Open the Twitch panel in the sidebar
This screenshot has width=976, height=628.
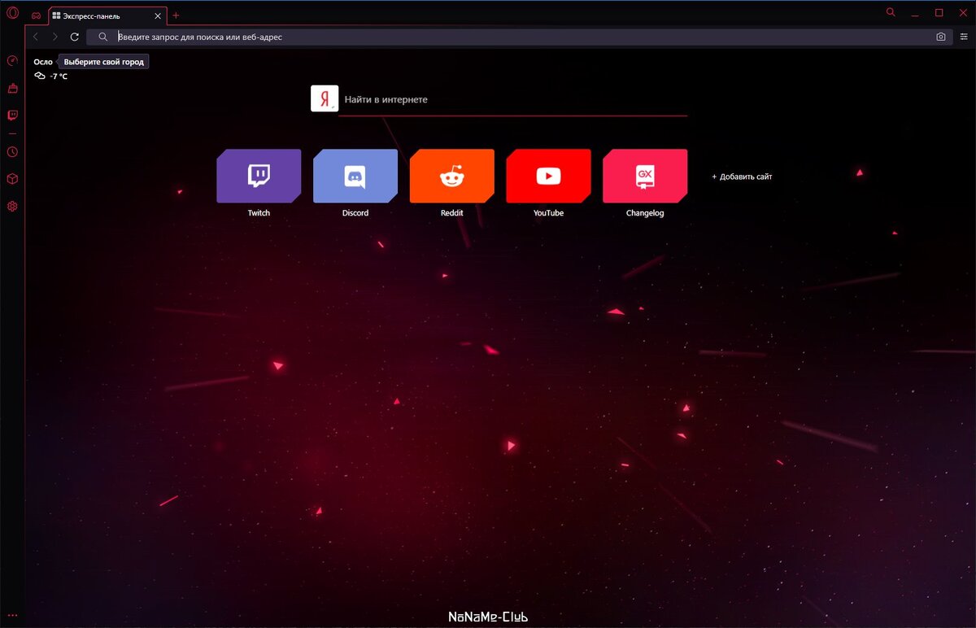pyautogui.click(x=12, y=116)
